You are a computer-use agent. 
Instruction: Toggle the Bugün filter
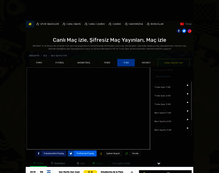coord(98,163)
